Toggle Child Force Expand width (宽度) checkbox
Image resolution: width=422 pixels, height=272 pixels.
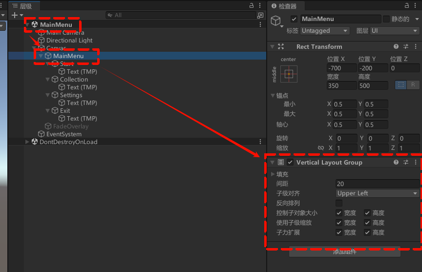339,232
